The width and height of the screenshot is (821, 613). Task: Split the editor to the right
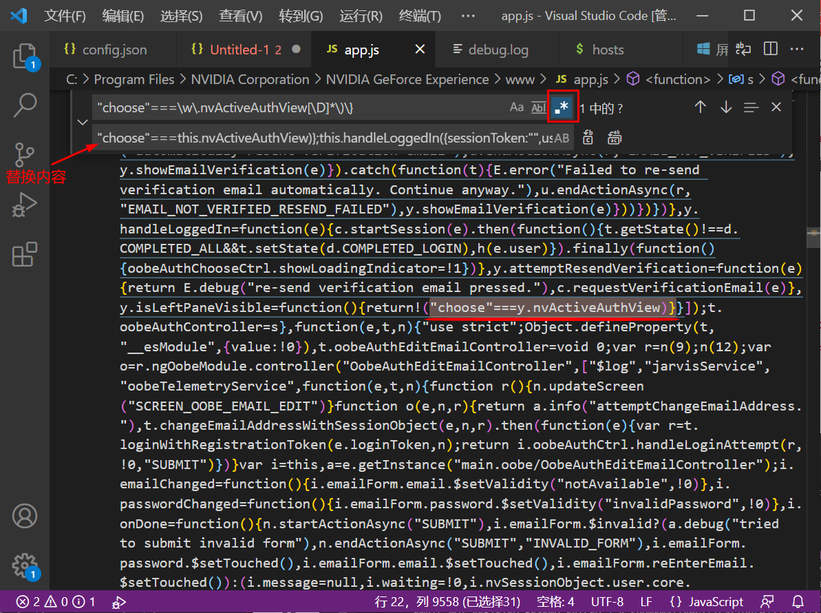click(x=771, y=50)
